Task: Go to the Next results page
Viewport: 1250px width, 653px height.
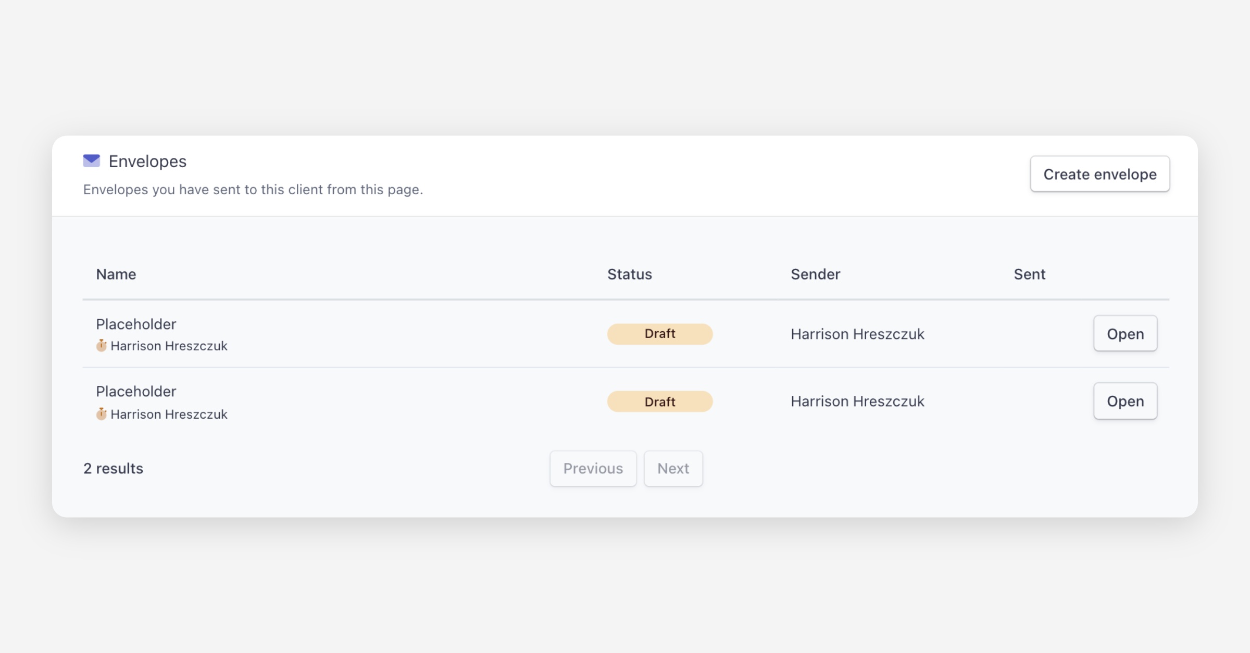Action: click(673, 468)
